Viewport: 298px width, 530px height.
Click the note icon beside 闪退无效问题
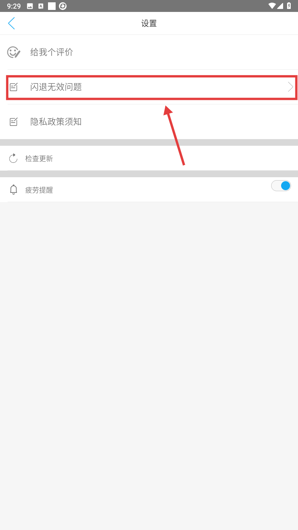coord(14,87)
